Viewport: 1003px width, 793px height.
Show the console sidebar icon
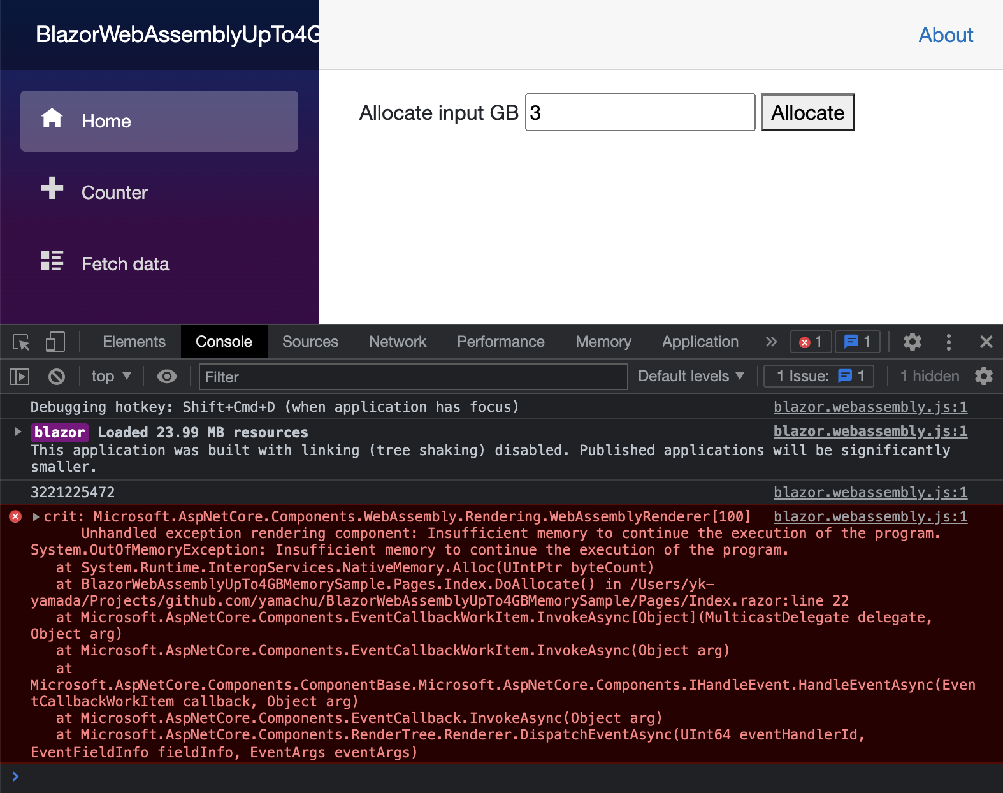click(20, 377)
